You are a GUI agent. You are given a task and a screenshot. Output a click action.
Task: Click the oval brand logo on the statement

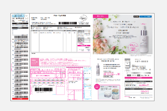pos(83,18)
